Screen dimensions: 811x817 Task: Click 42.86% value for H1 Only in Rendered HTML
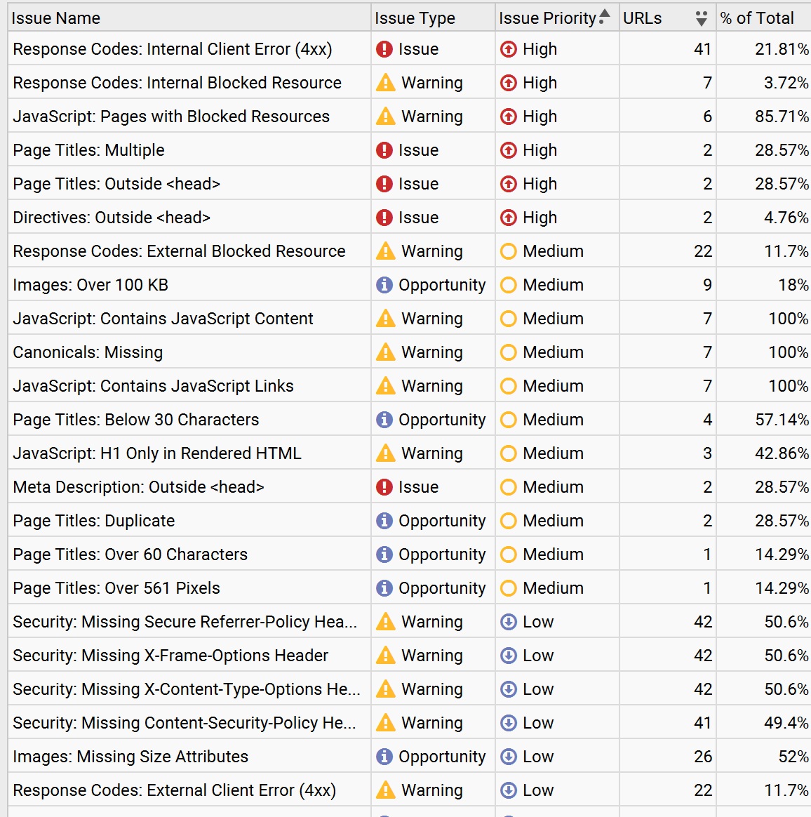(782, 453)
